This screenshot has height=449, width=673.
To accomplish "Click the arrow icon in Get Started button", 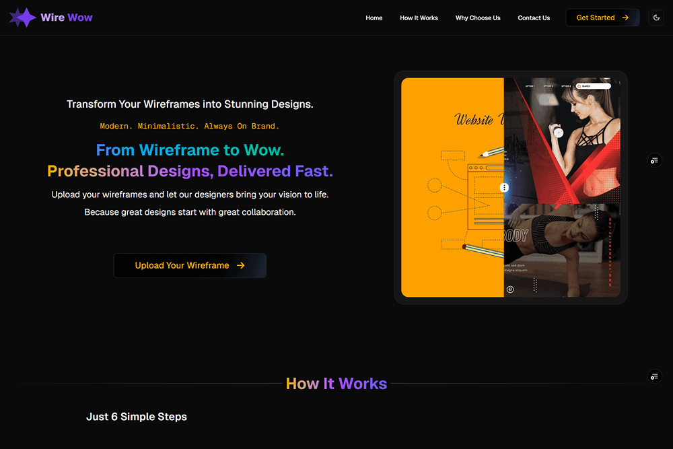I will 625,18.
